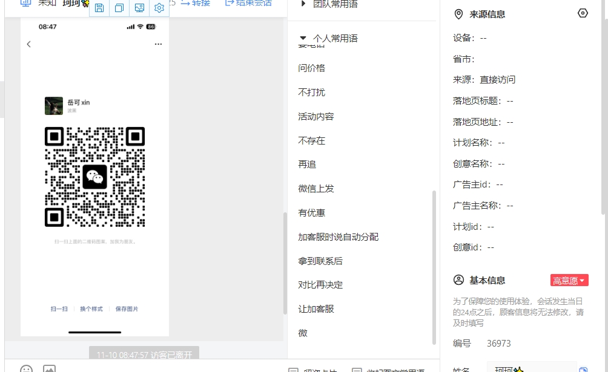Select the 微 quick phrase
Screen dimensions: 608x372
[303, 333]
